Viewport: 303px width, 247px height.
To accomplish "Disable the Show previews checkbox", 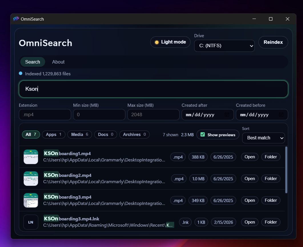I will click(x=202, y=134).
